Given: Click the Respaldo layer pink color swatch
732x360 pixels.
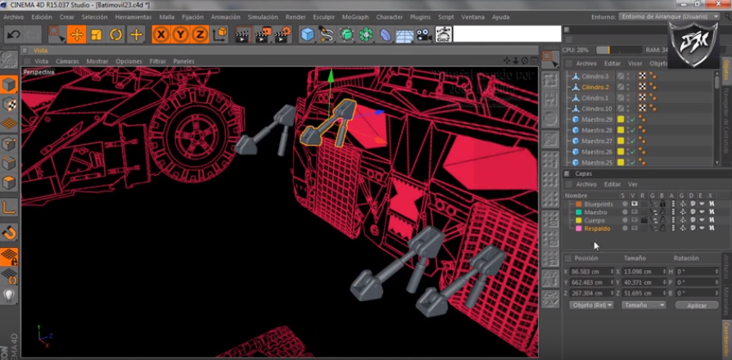Looking at the screenshot, I should 579,228.
